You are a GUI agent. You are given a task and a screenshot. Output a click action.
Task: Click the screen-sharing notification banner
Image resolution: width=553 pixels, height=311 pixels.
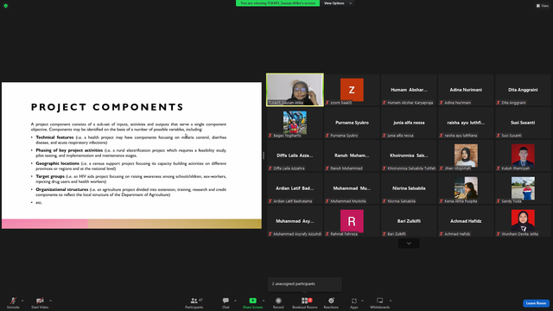pyautogui.click(x=278, y=3)
